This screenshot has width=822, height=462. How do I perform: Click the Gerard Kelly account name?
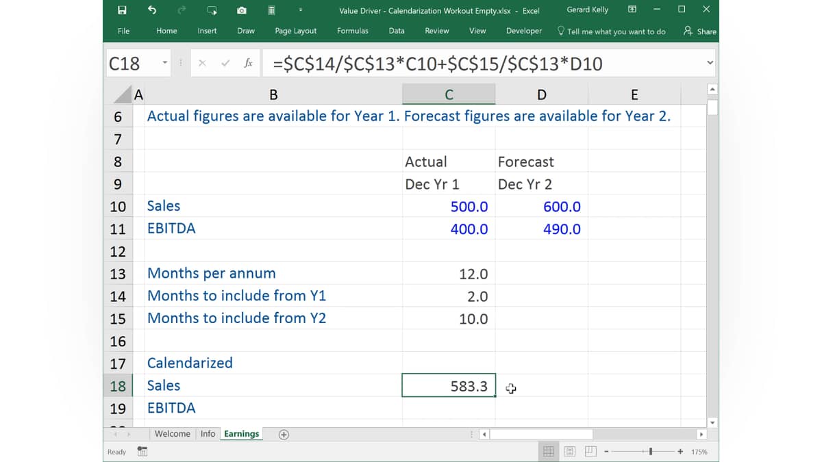pyautogui.click(x=587, y=10)
